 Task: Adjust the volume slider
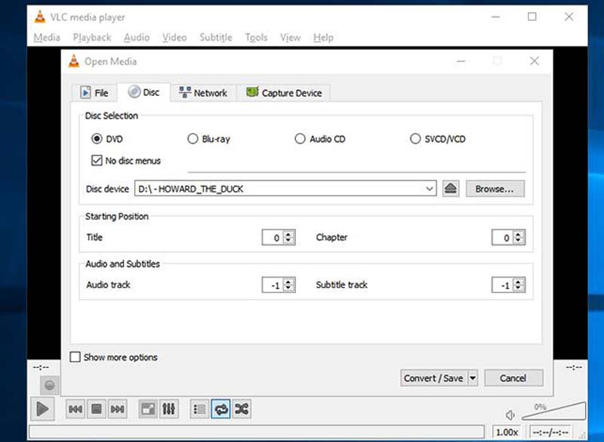point(554,411)
